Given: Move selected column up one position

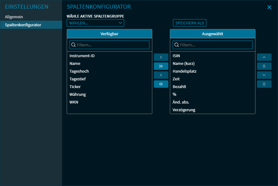Looking at the screenshot, I should [x=264, y=57].
